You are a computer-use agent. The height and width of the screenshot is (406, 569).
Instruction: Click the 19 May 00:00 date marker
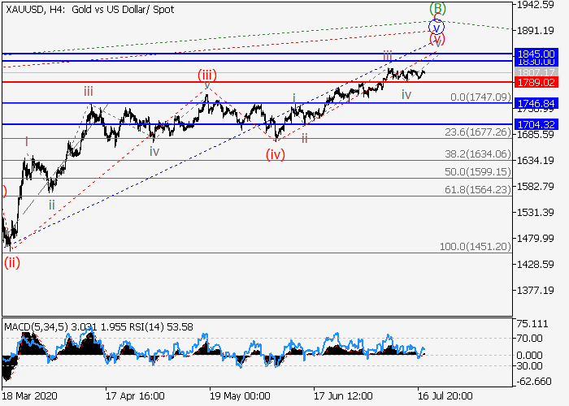(x=239, y=395)
